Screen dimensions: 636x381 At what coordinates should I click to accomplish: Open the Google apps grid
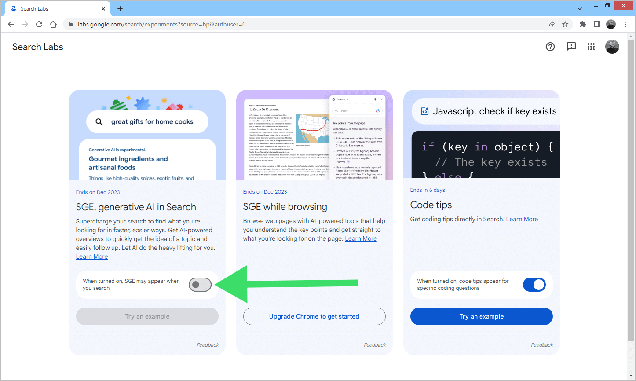[x=591, y=47]
